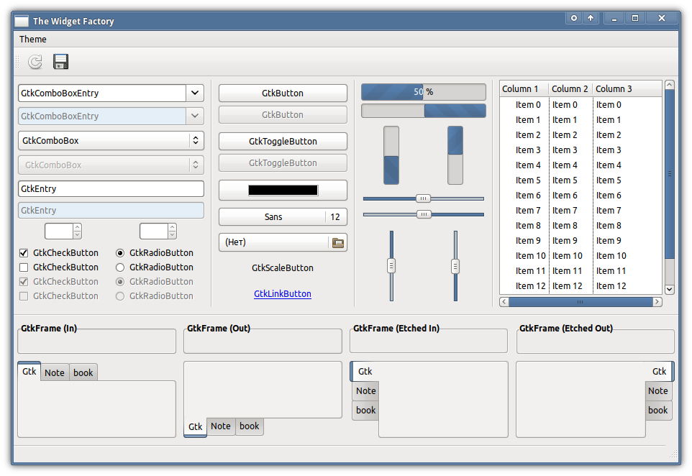The width and height of the screenshot is (692, 476).
Task: Click the vertical scrollbar thumb of the list
Action: (x=670, y=174)
